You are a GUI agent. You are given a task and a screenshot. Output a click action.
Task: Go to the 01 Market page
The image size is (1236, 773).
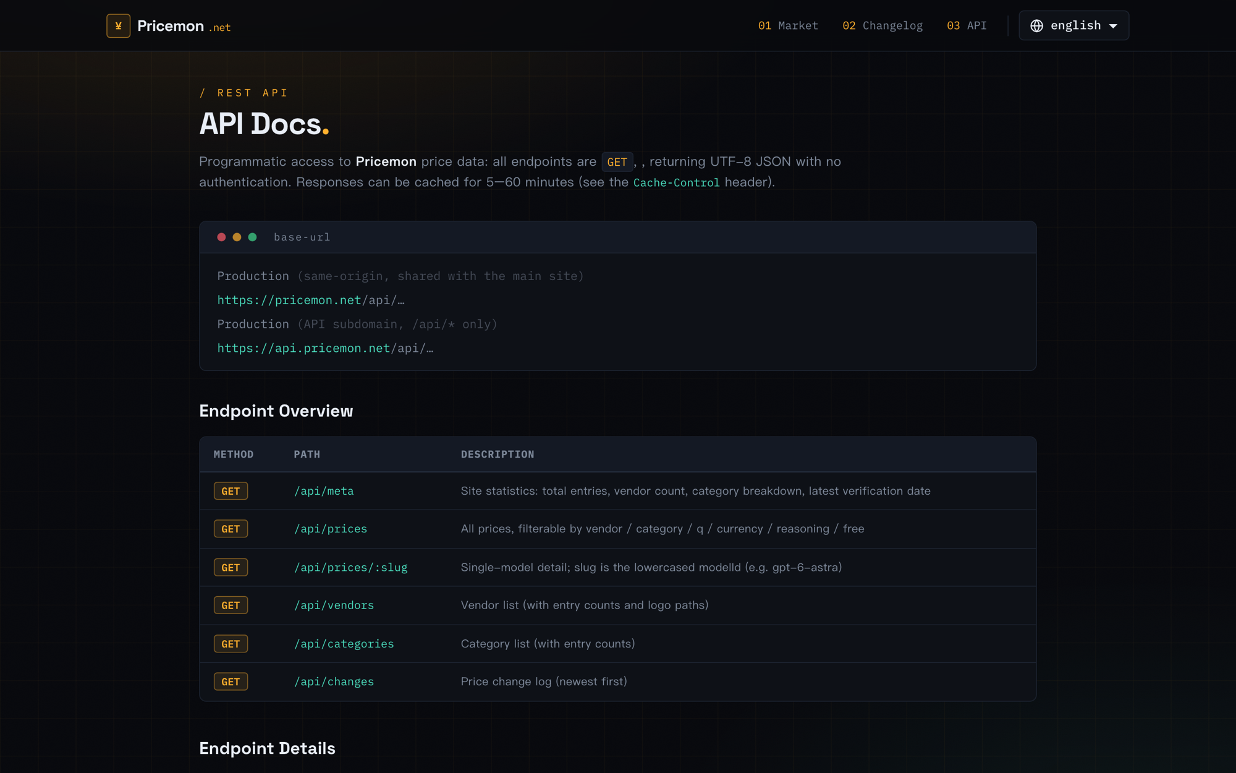click(788, 25)
